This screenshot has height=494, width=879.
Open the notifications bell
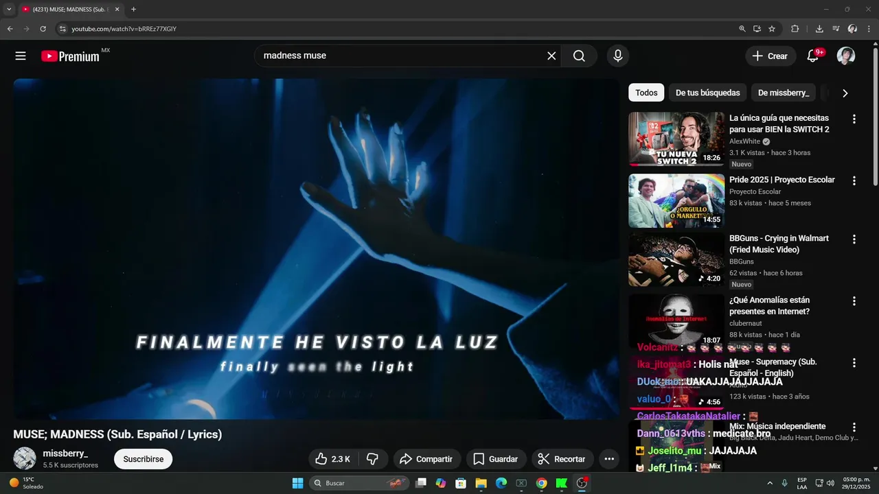click(x=813, y=56)
